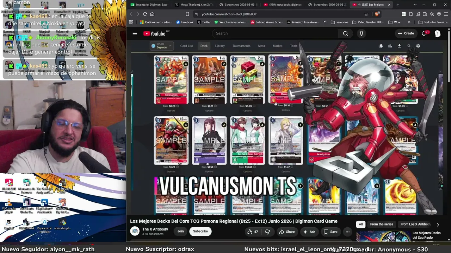This screenshot has width=451, height=253.
Task: Switch to the Inventario_Digimon_Base tab
Action: (149, 5)
